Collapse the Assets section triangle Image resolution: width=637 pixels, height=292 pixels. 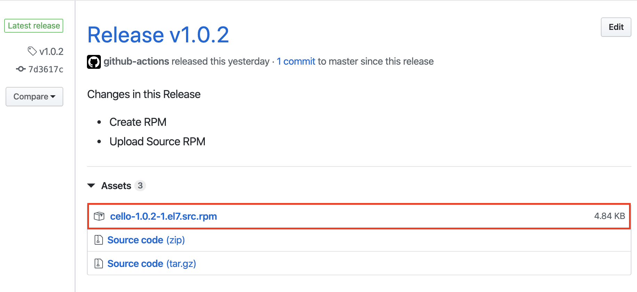[x=91, y=186]
